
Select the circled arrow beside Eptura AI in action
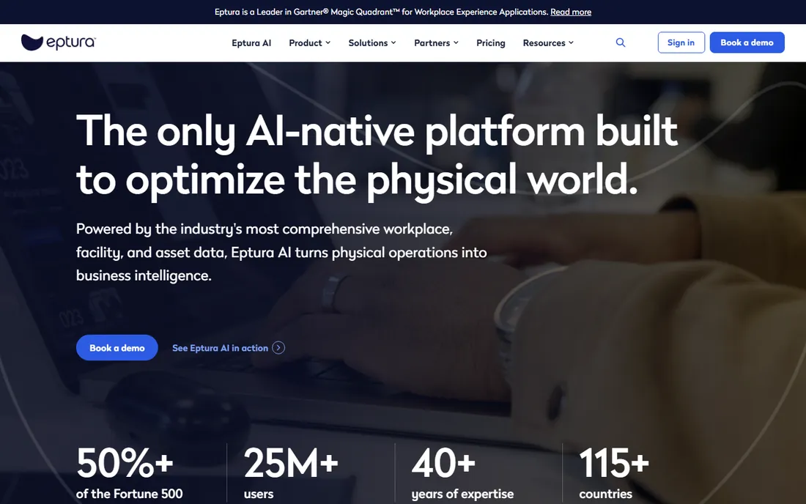tap(278, 348)
